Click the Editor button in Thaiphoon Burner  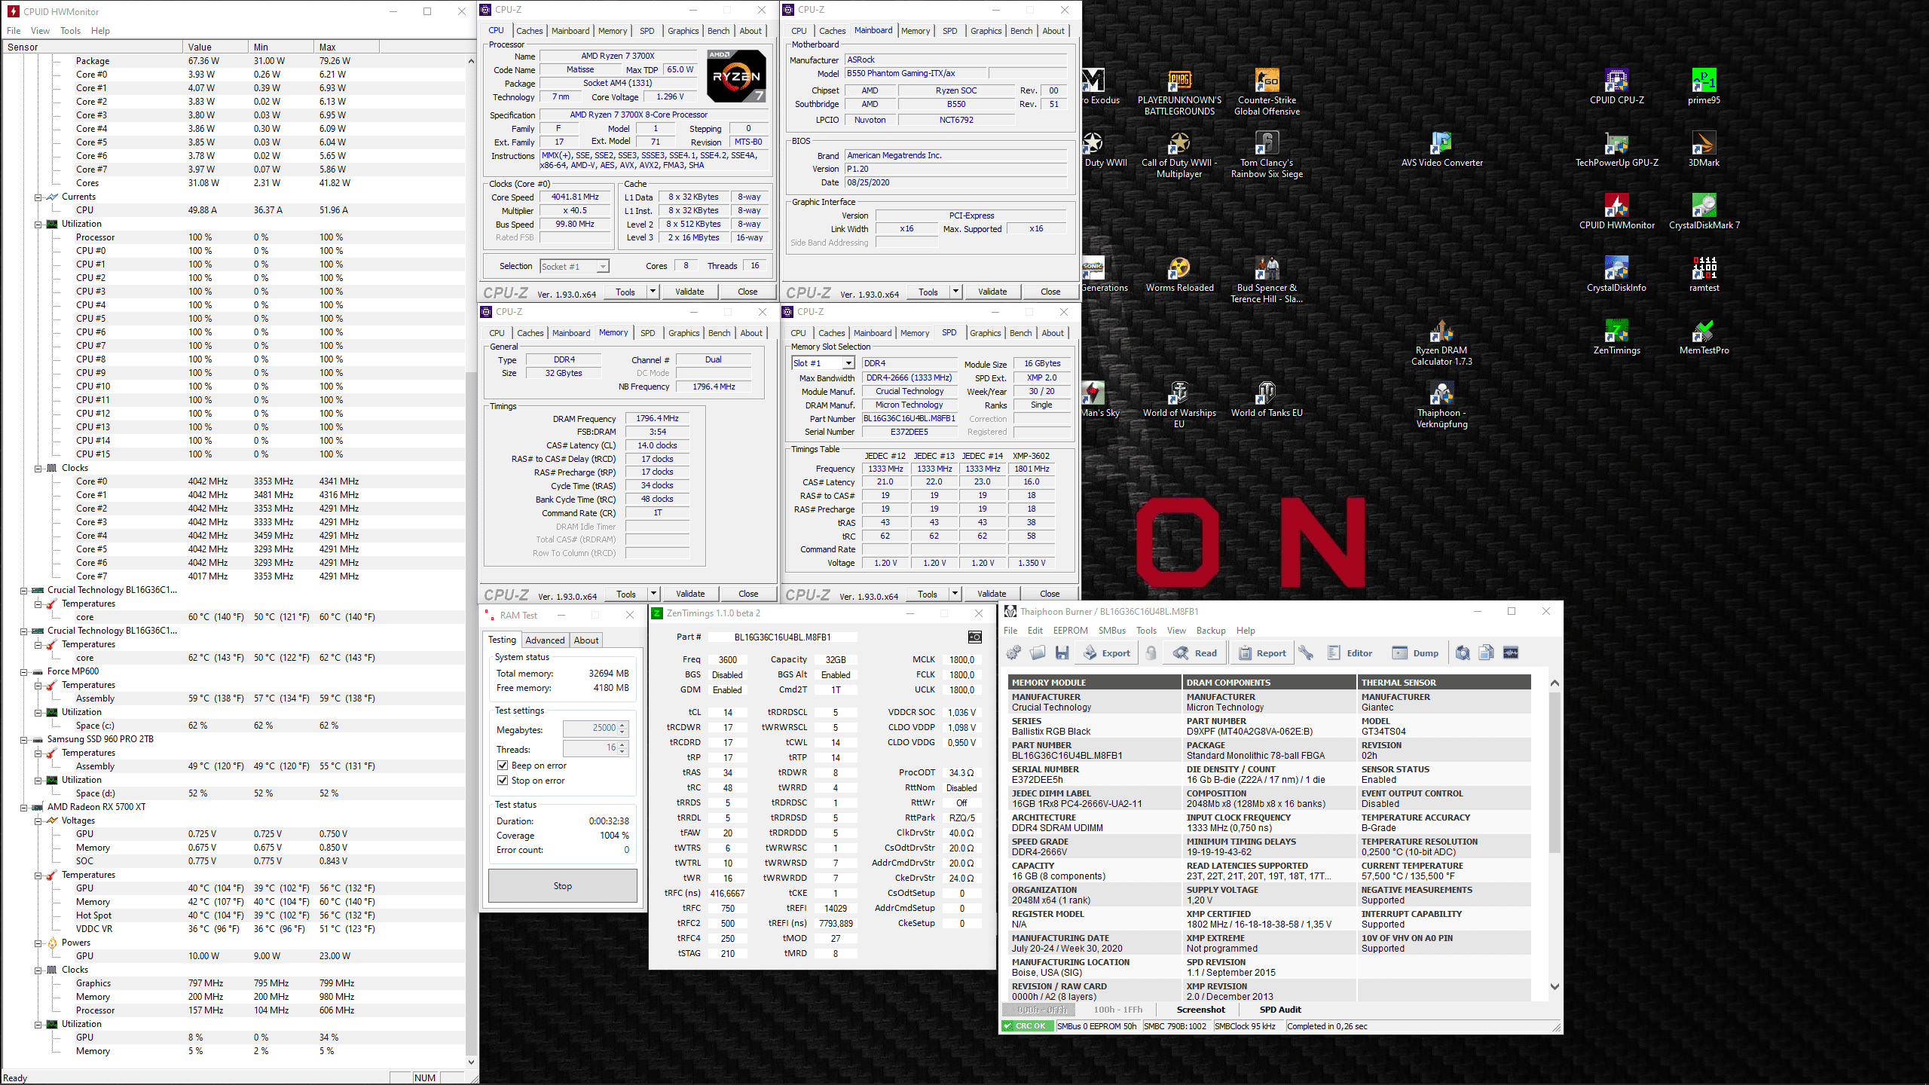(x=1350, y=653)
